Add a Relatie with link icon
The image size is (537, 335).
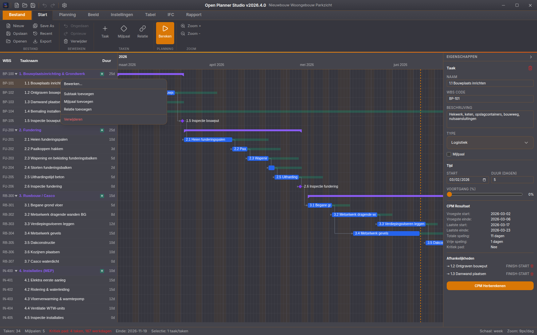point(143,32)
